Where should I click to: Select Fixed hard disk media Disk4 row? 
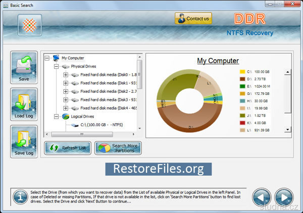click(x=109, y=108)
